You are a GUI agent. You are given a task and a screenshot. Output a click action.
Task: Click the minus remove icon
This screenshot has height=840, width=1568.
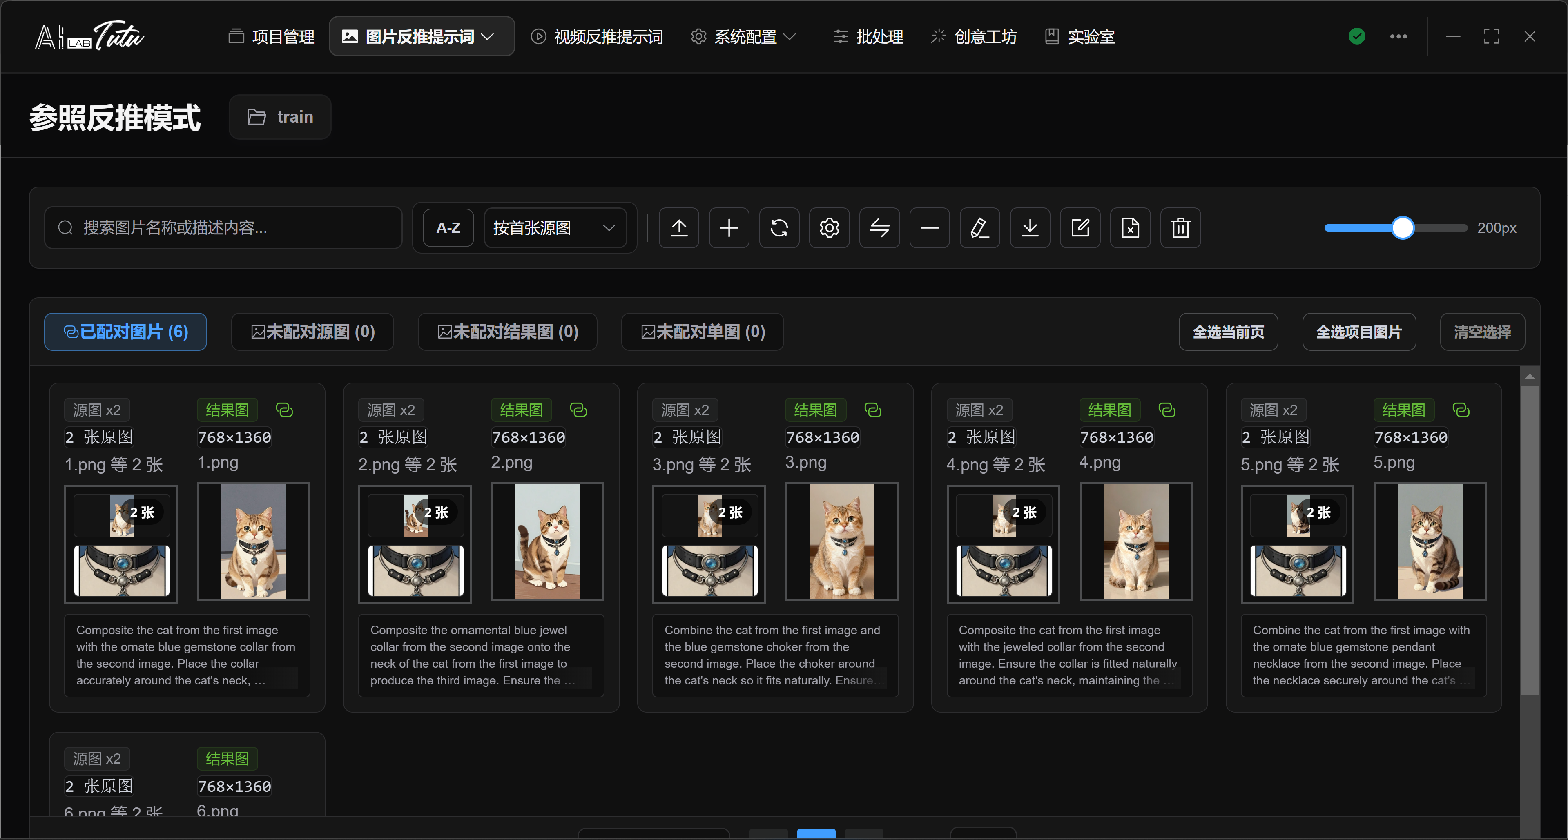point(930,228)
